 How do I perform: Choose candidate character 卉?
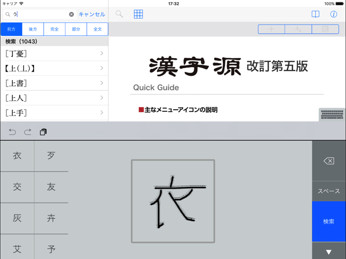[51, 218]
